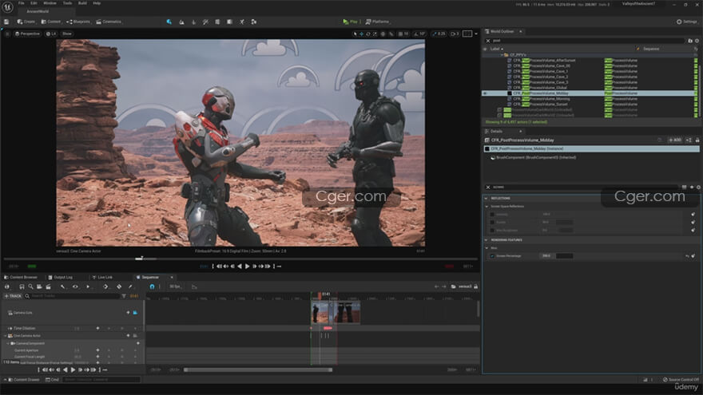Click Sequencer save sequence icon
This screenshot has height=395, width=703.
point(22,286)
